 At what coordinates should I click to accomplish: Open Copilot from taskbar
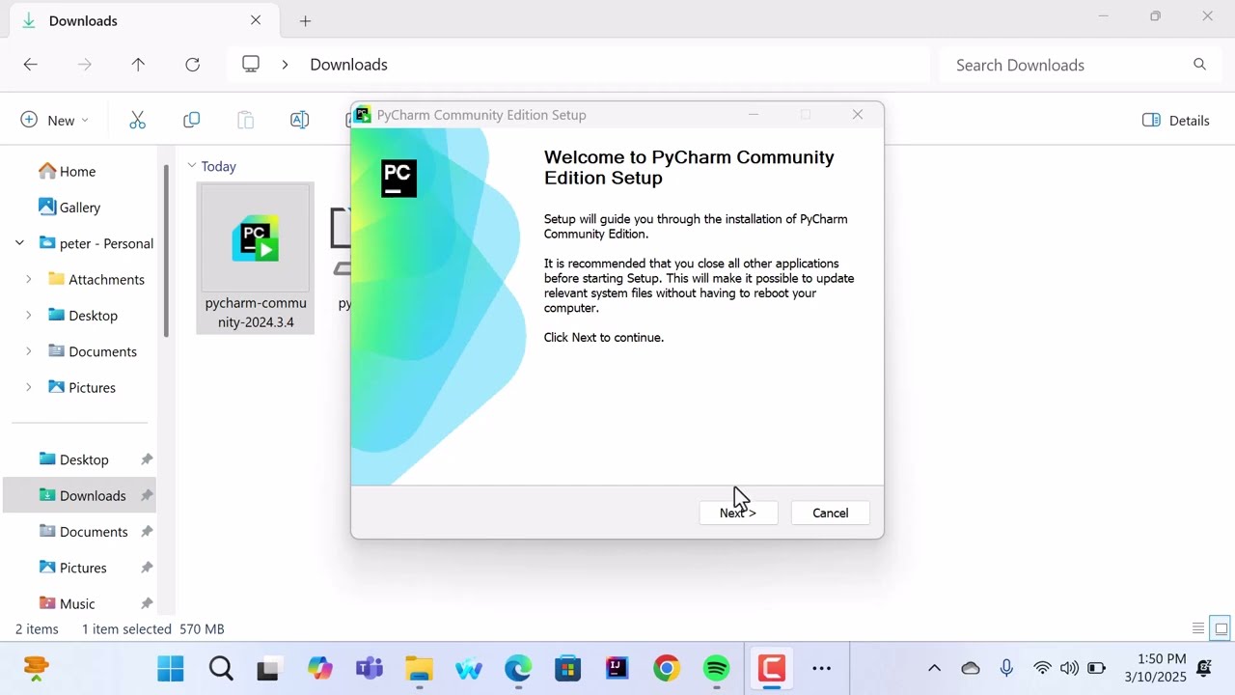pyautogui.click(x=320, y=668)
